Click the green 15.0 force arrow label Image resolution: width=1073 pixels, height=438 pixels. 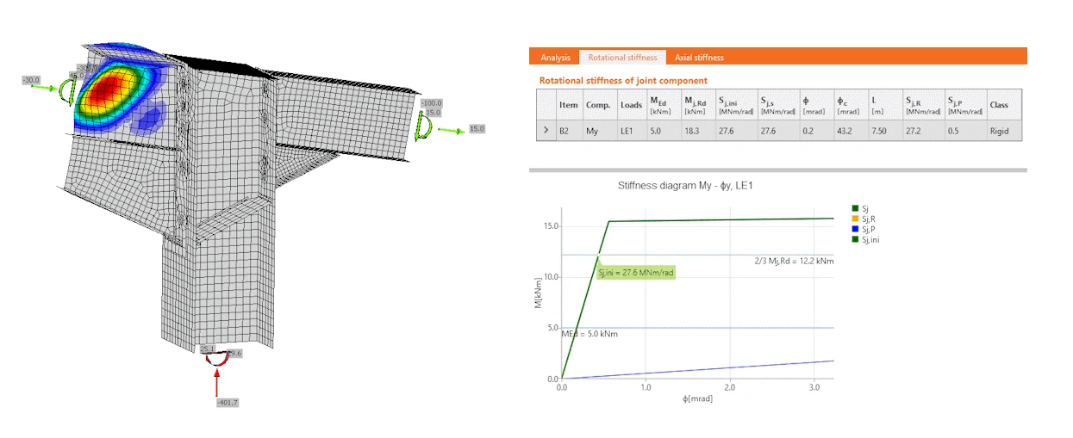click(x=477, y=129)
